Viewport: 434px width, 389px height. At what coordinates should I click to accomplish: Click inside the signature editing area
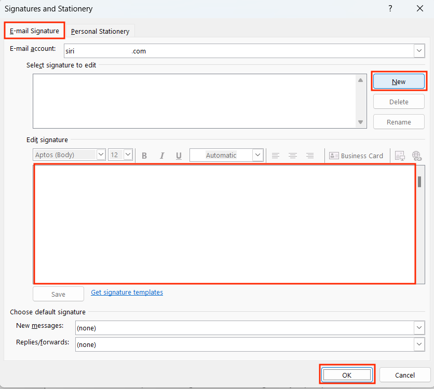(x=223, y=223)
